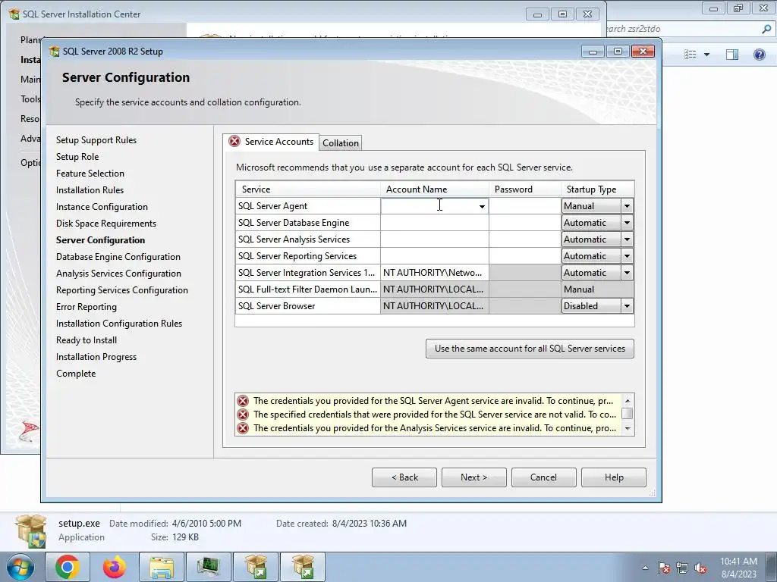This screenshot has width=777, height=582.
Task: Open the monitor application taskbar icon
Action: click(x=209, y=567)
